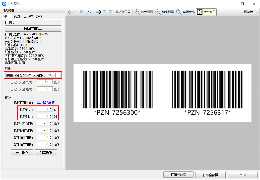
Task: Increase label horizontal spacing stepper
Action: [51, 122]
